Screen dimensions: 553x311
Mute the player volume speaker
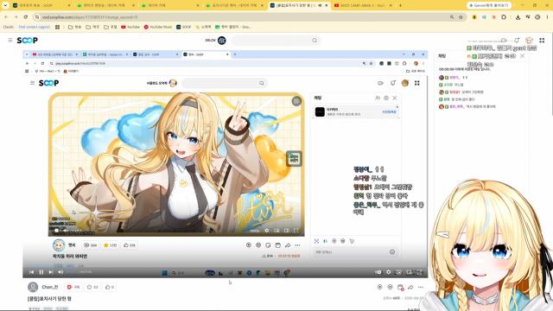tap(60, 272)
